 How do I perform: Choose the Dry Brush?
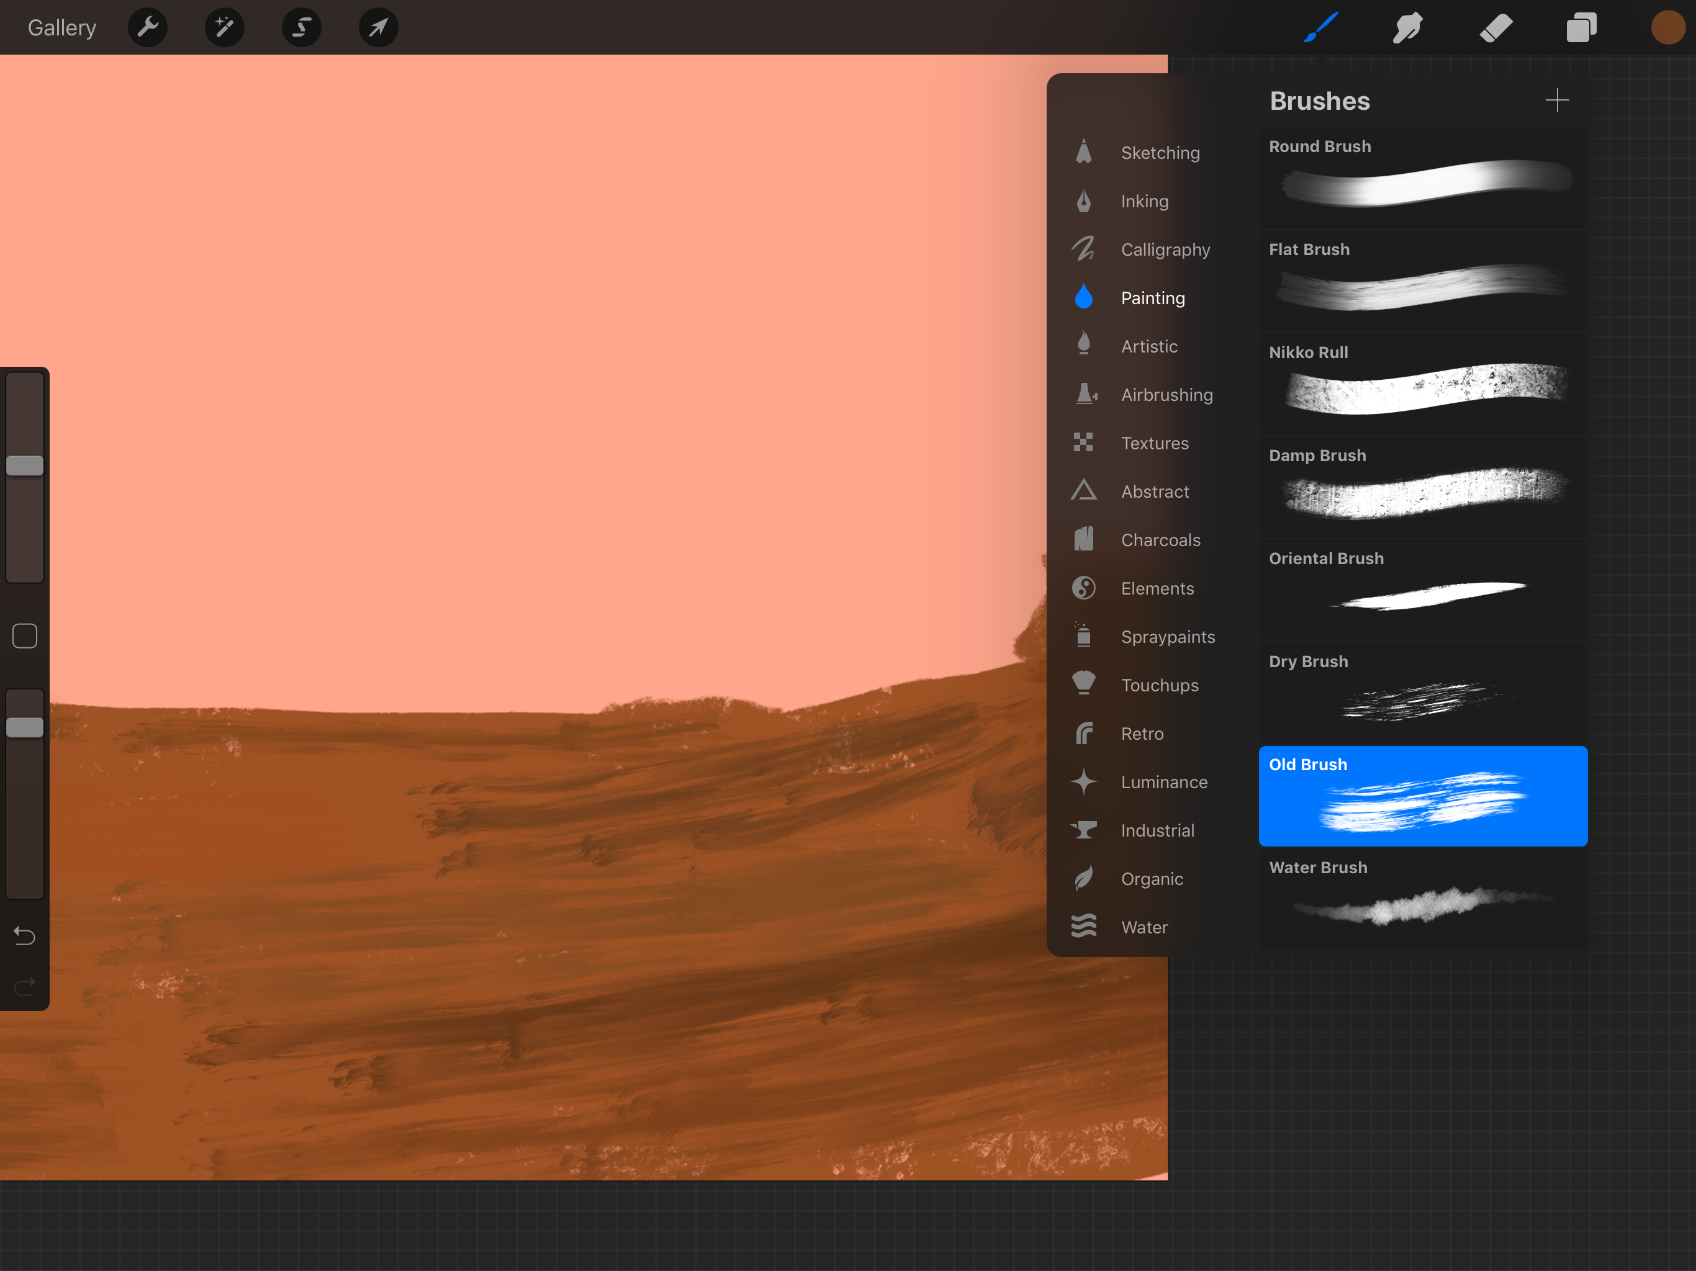click(1422, 693)
